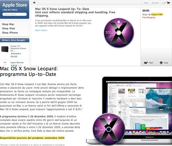Image resolution: width=172 pixels, height=146 pixels.
Task: Click the star rating under Incase Sleeve
Action: 16,54
